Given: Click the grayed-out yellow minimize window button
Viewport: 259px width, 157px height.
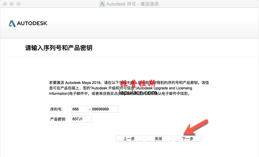Looking at the screenshot, I should tap(12, 4).
